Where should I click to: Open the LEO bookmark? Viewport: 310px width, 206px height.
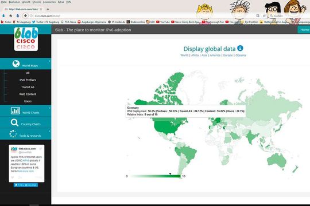pos(150,22)
